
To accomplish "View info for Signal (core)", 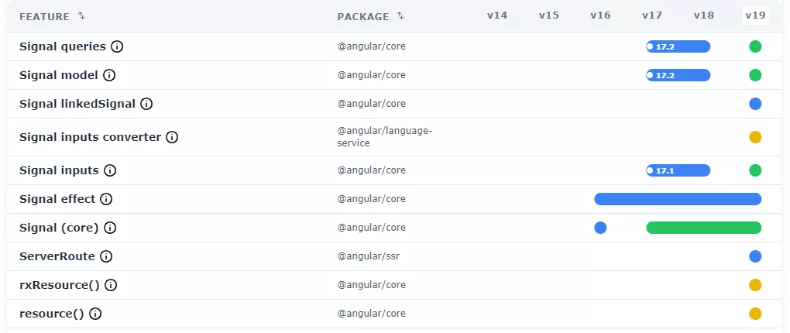I will point(110,228).
